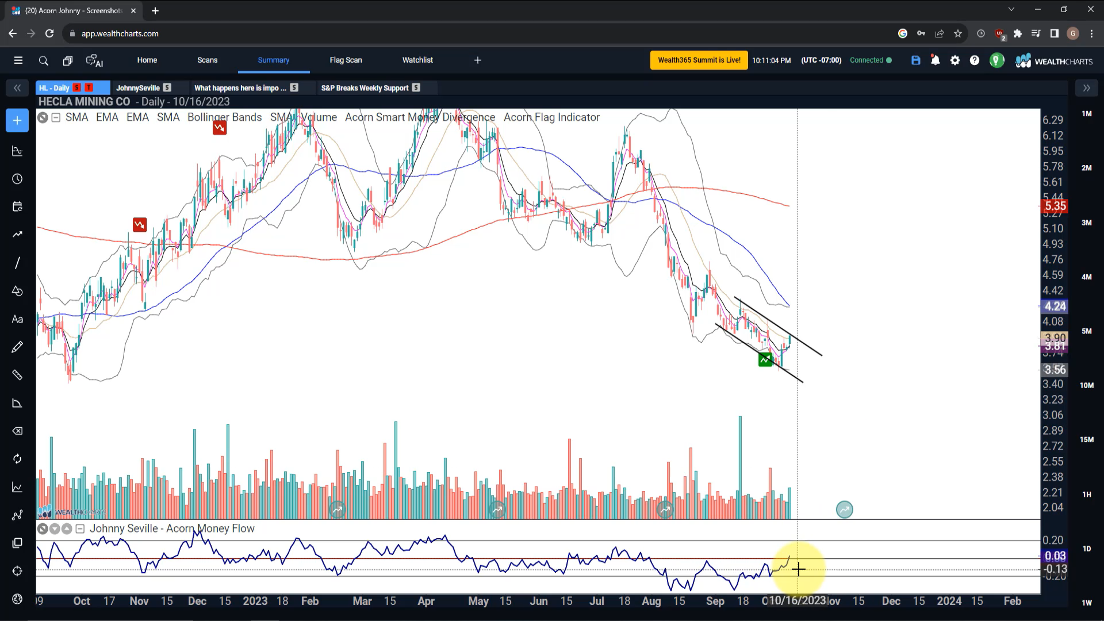This screenshot has width=1104, height=621.
Task: Collapse the main chart indicator list
Action: [x=56, y=117]
